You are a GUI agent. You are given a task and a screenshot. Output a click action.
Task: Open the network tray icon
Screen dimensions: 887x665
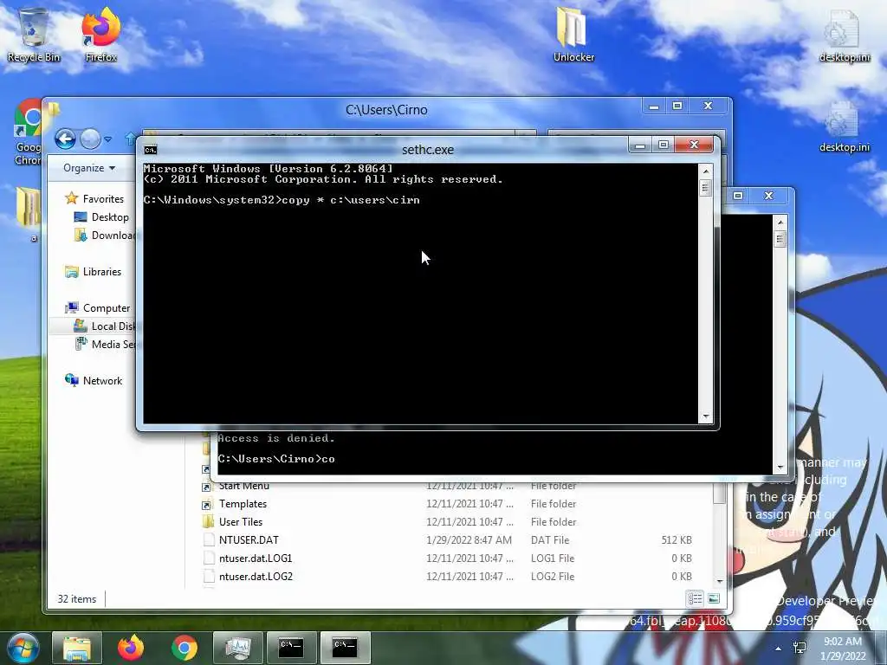800,648
